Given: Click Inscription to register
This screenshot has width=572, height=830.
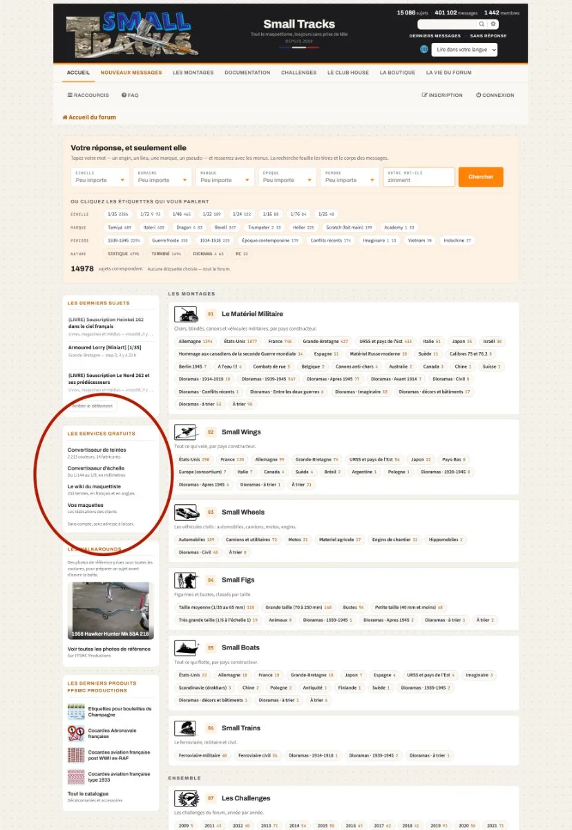Looking at the screenshot, I should (x=442, y=95).
